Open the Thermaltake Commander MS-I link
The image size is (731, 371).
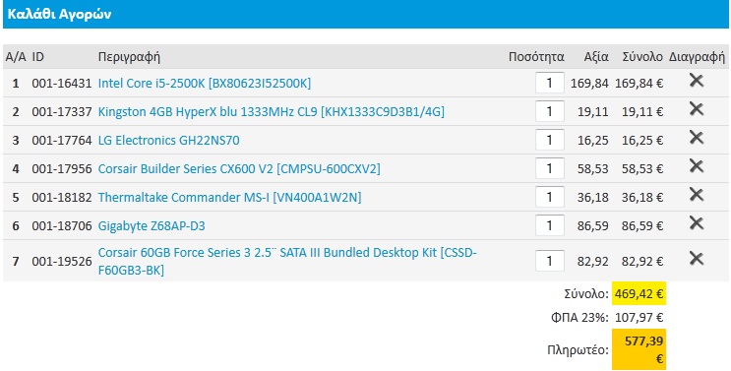pos(229,198)
